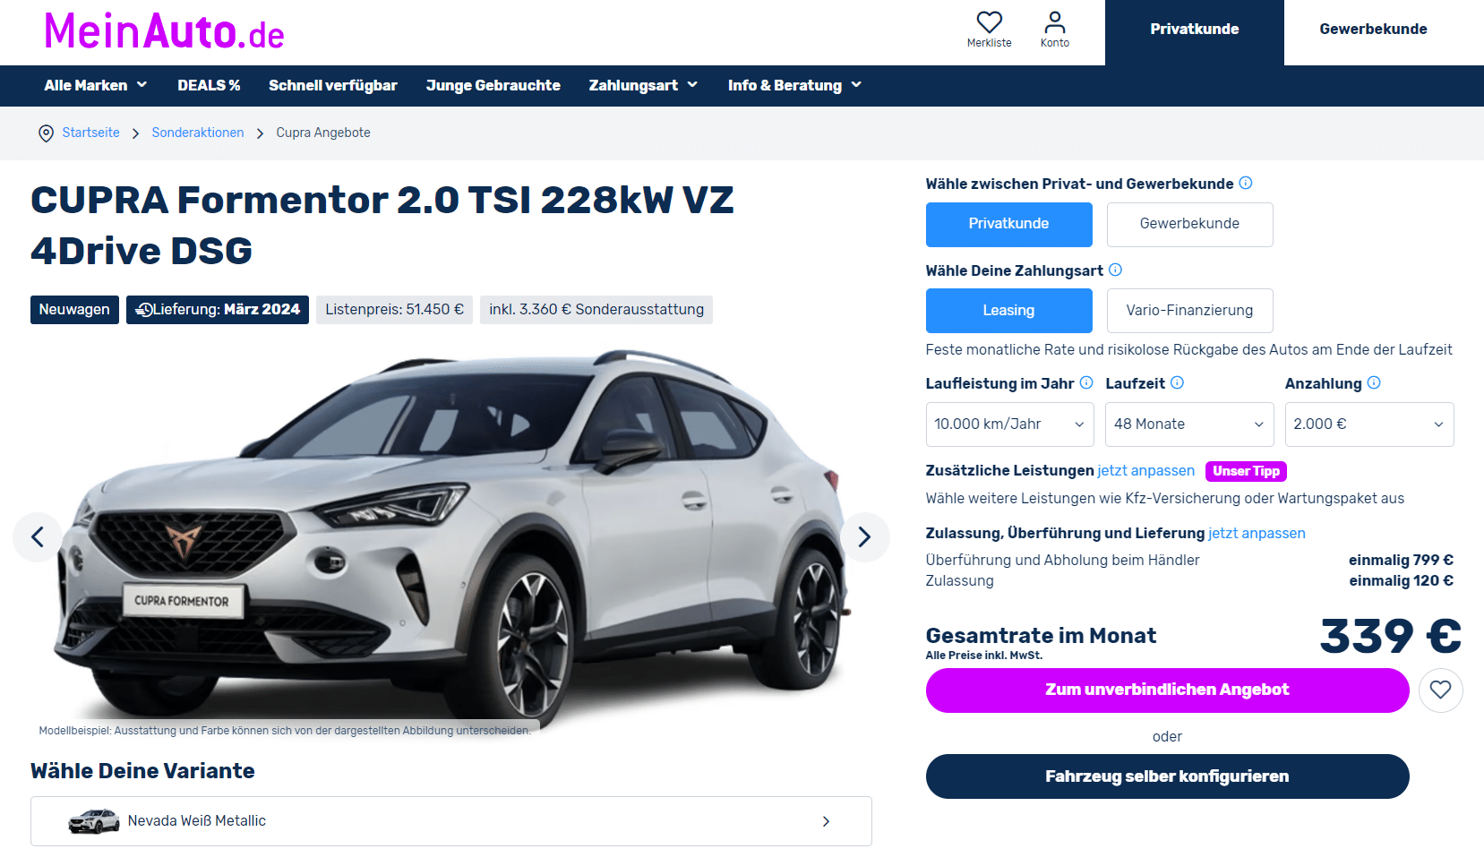Open the 48 Monate Laufzeit dropdown
This screenshot has width=1484, height=866.
pyautogui.click(x=1189, y=424)
